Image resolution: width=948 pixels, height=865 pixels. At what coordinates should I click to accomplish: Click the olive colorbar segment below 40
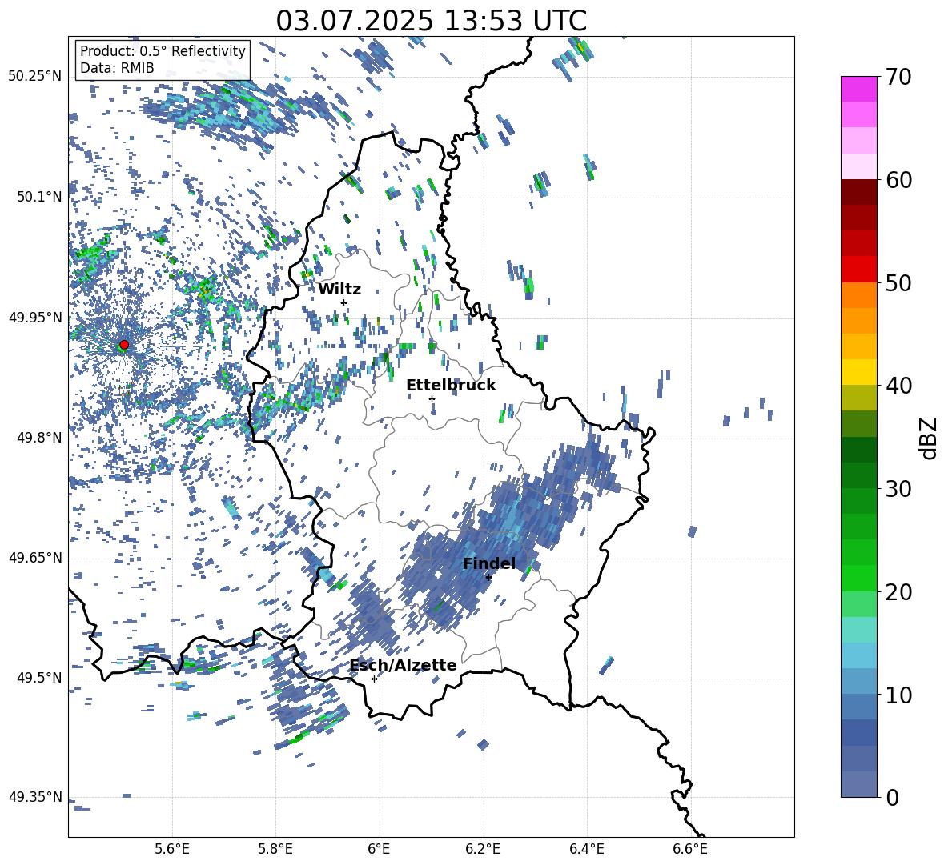pos(858,398)
